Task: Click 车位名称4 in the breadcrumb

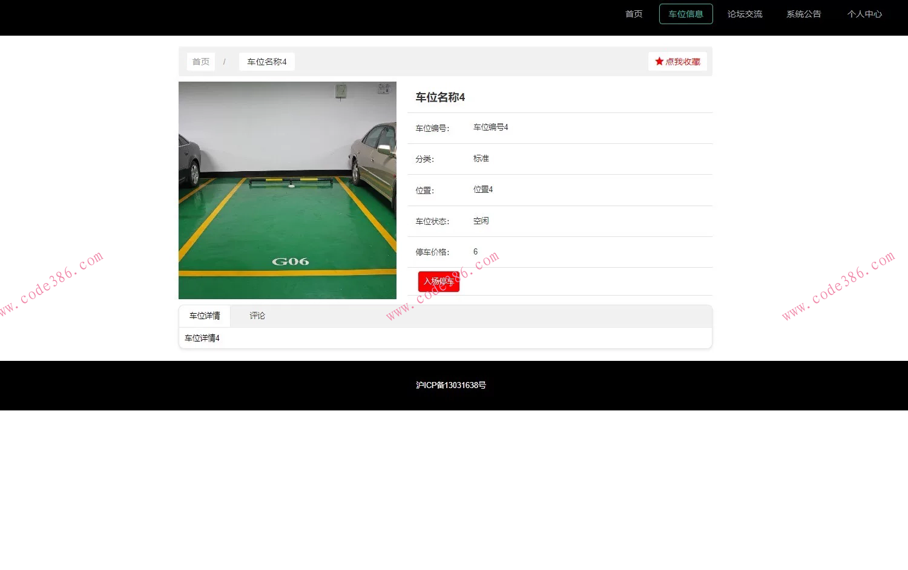Action: (x=266, y=61)
